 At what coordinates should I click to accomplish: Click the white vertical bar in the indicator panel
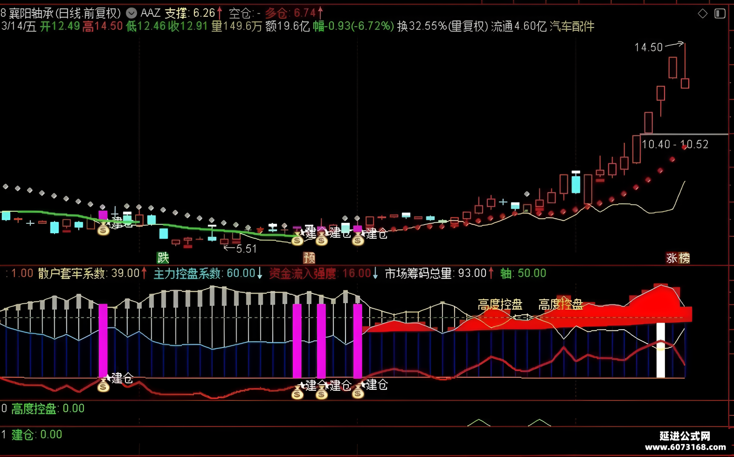(x=660, y=350)
